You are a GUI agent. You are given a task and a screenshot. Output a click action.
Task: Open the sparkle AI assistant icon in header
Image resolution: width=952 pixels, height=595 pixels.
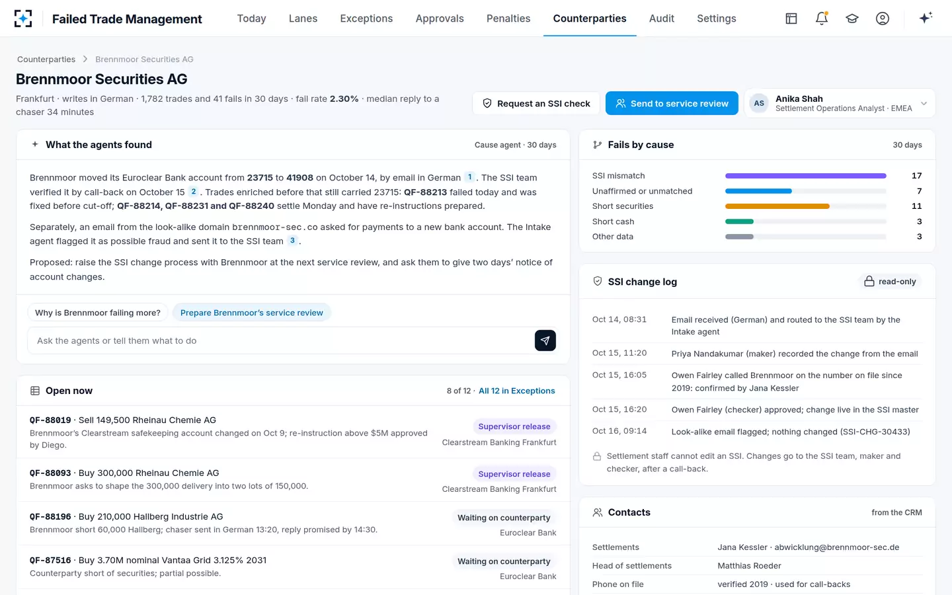pos(926,18)
